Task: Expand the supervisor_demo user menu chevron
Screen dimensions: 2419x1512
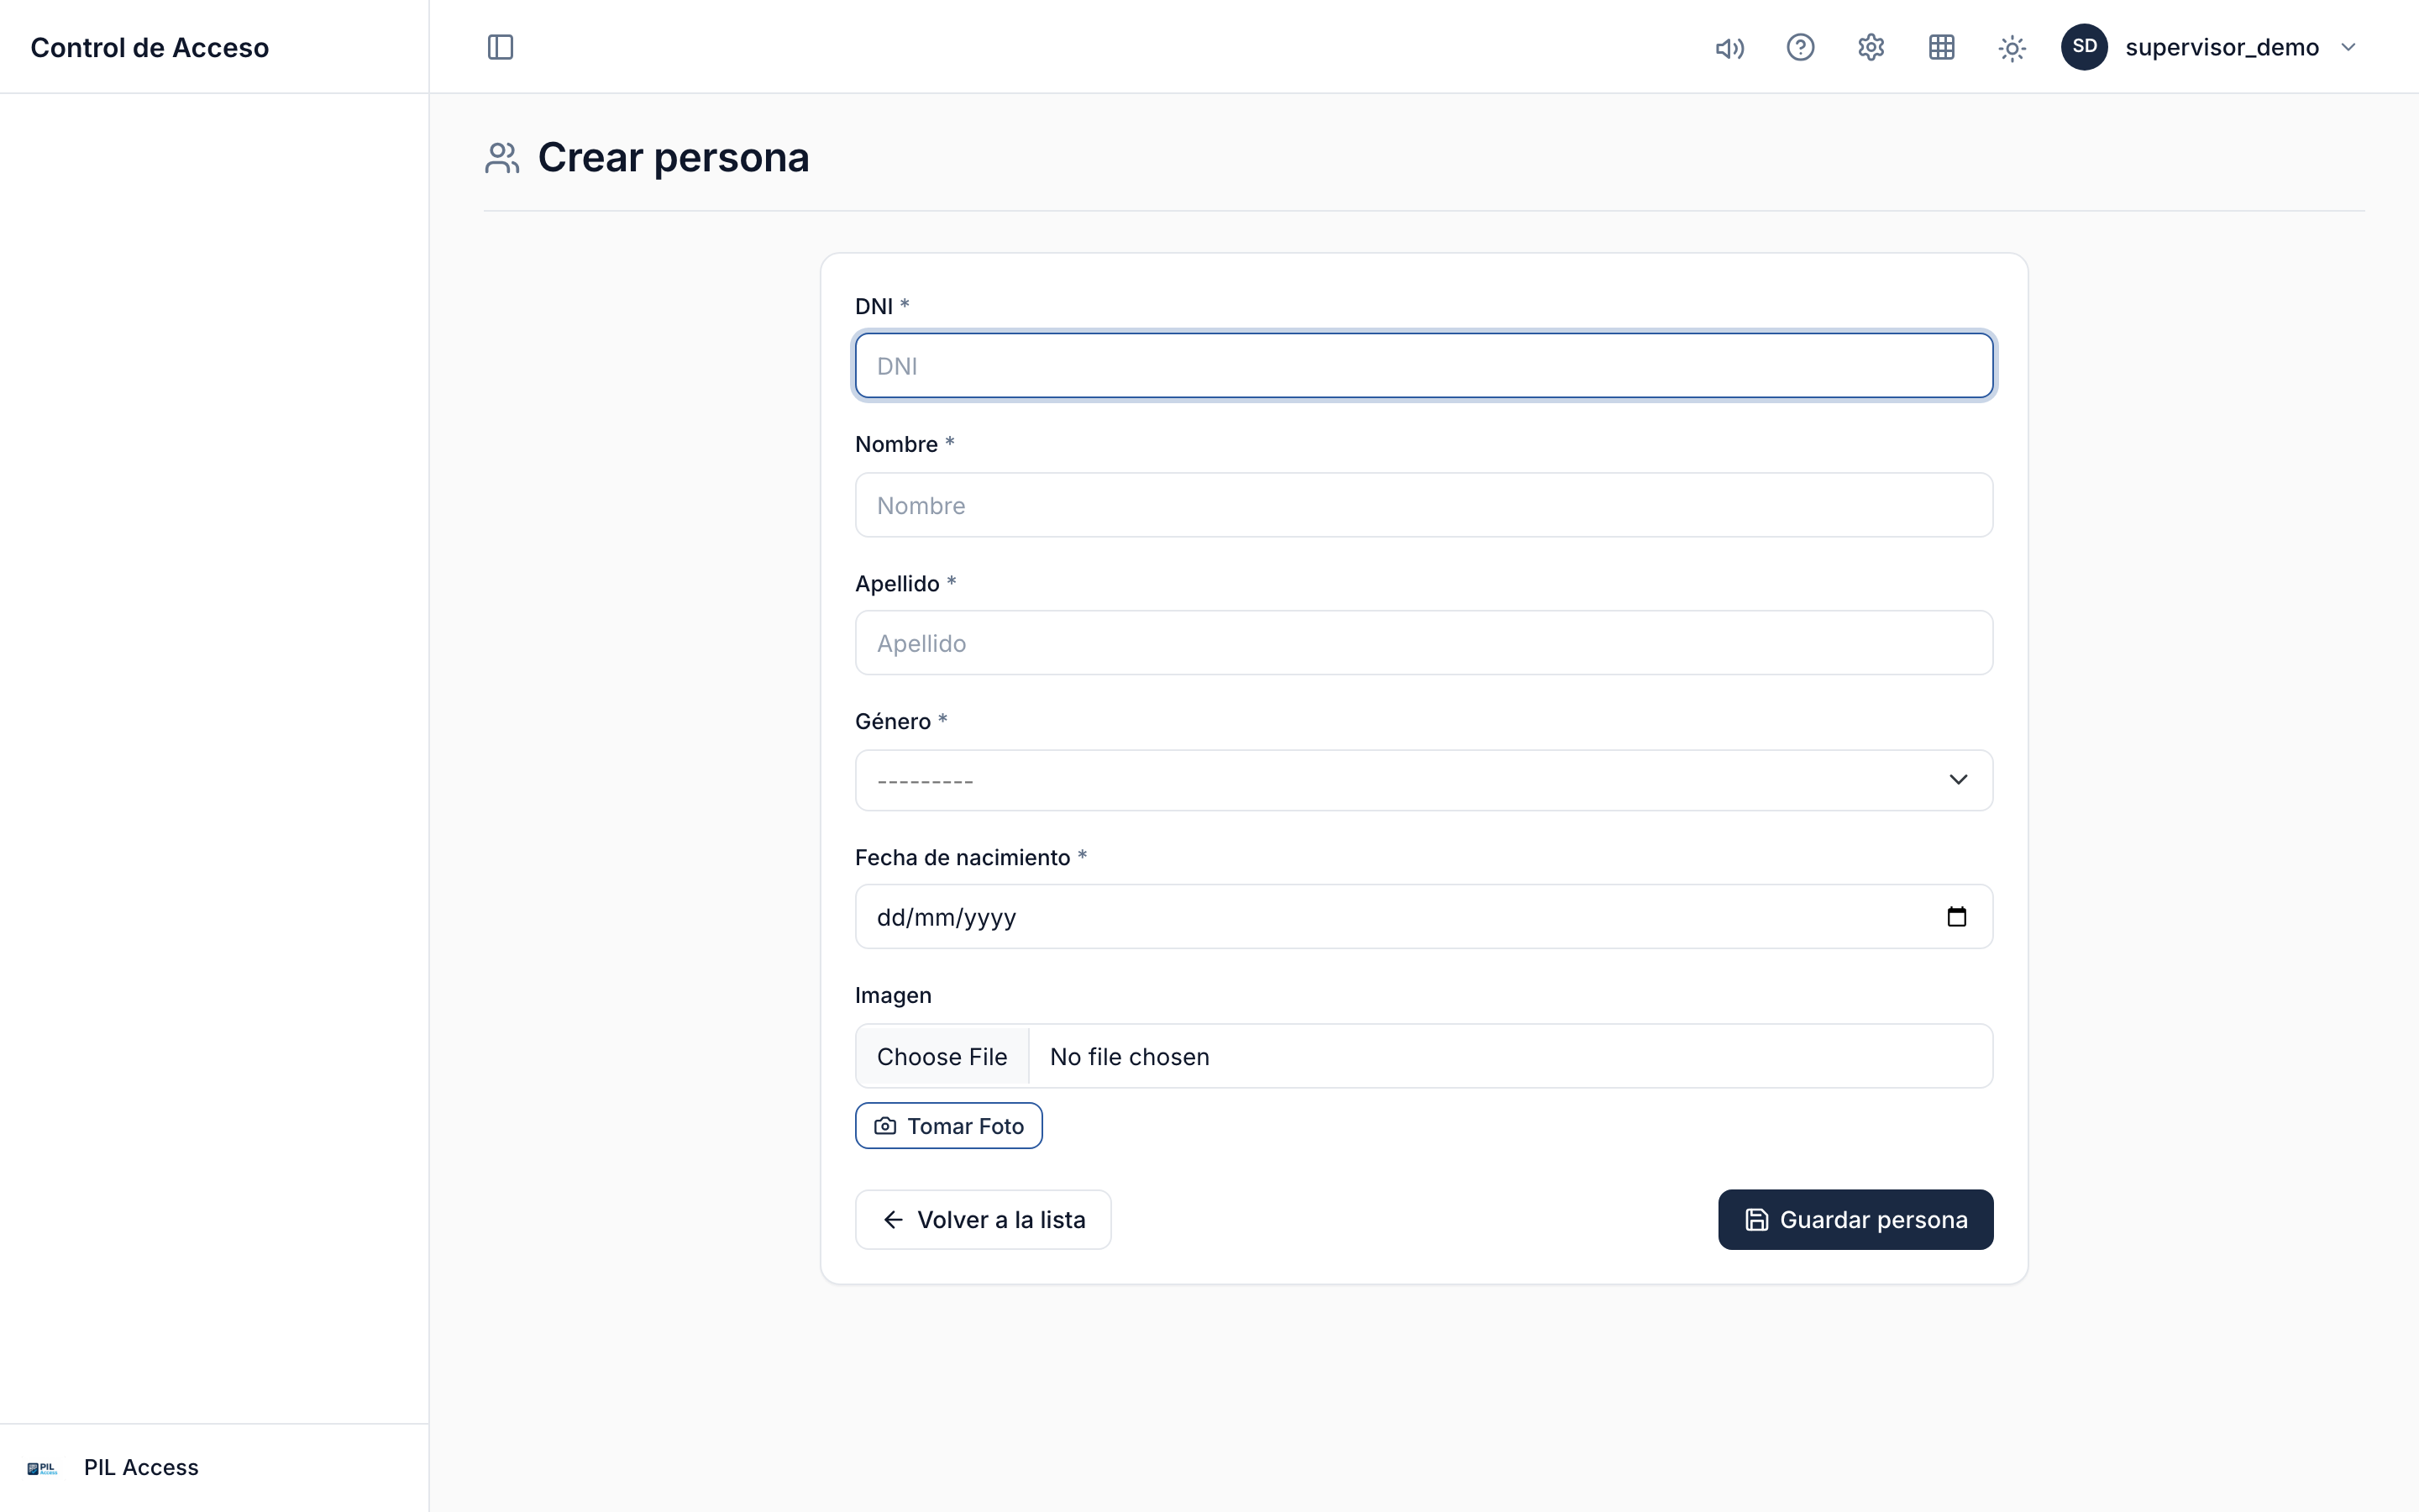Action: point(2348,47)
